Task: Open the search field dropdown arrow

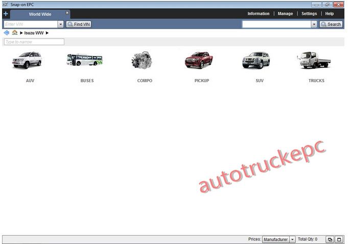Action: pyautogui.click(x=314, y=24)
